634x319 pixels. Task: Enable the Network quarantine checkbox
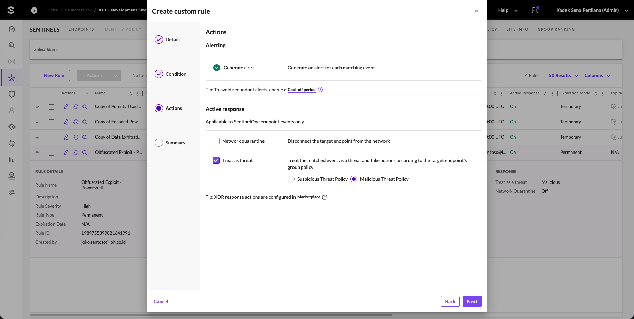tap(216, 141)
